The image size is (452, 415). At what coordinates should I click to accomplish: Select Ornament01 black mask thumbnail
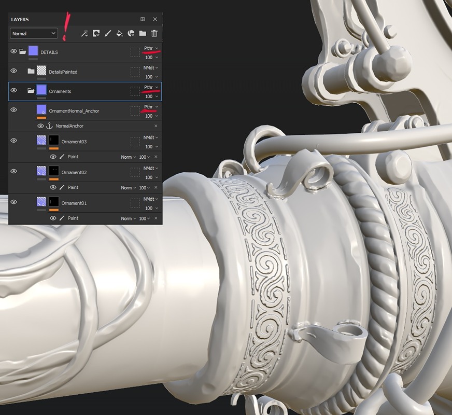click(x=54, y=202)
